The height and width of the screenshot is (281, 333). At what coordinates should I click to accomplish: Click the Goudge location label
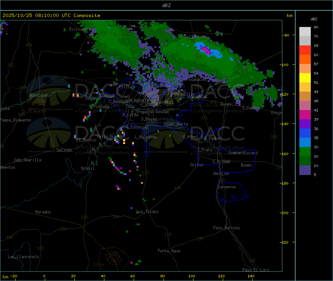162,112
